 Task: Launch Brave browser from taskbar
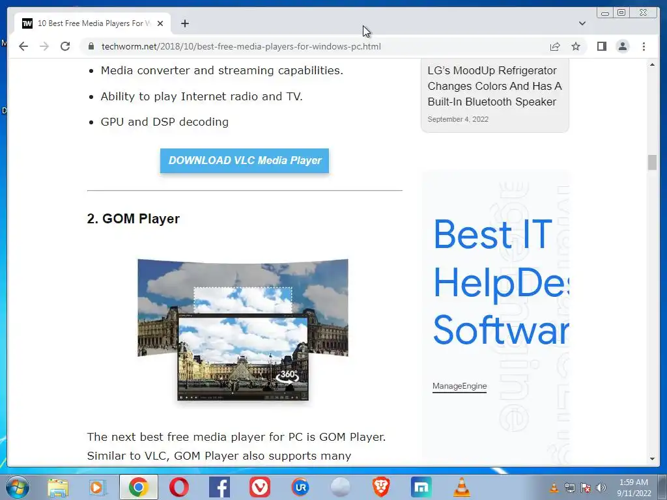(x=381, y=487)
